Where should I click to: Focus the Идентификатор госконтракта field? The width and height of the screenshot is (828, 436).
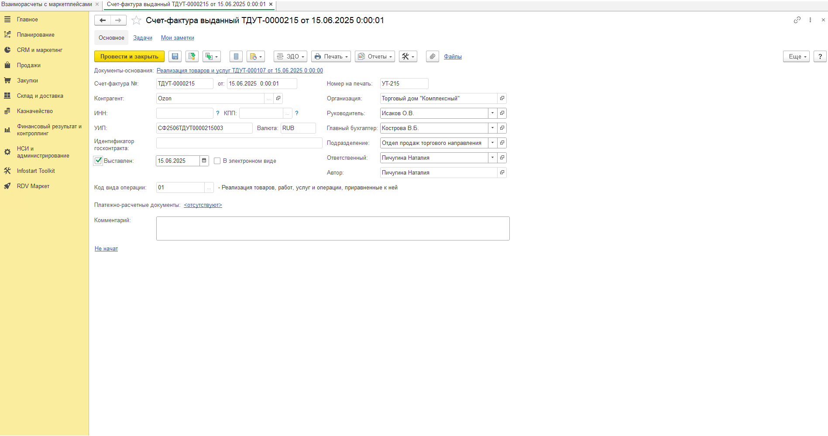pos(239,143)
